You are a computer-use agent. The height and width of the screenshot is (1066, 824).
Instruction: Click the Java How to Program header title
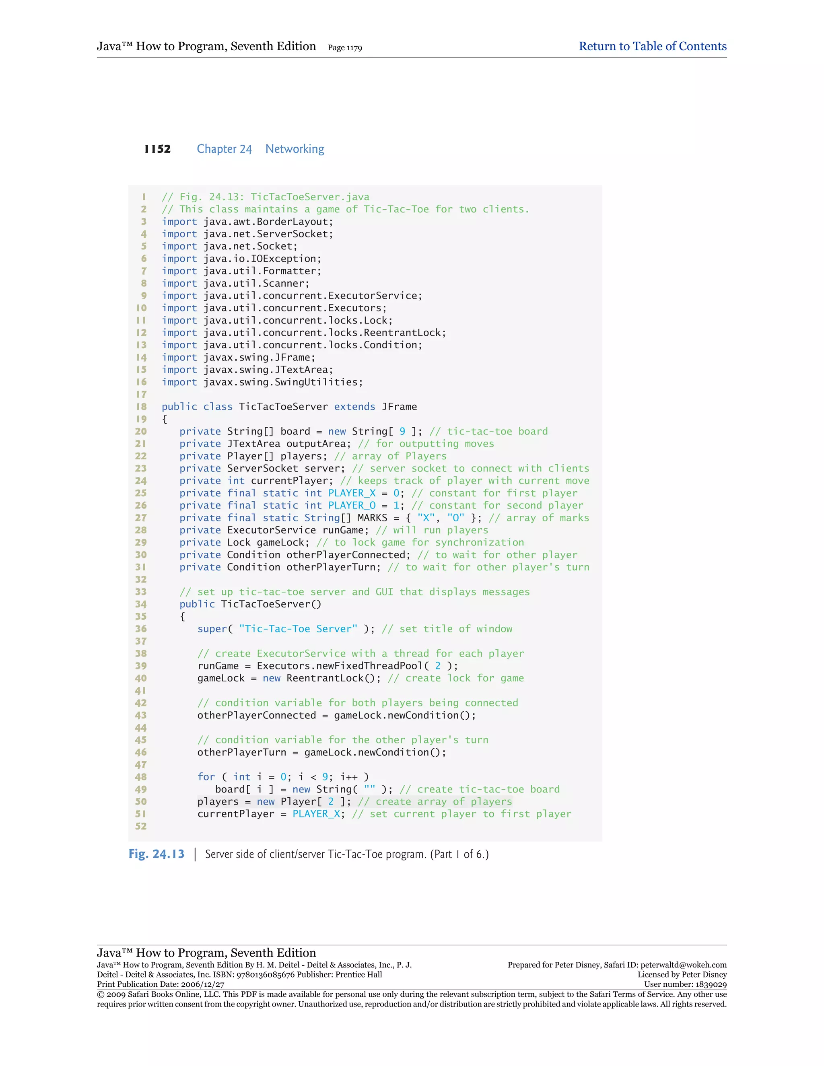coord(206,46)
